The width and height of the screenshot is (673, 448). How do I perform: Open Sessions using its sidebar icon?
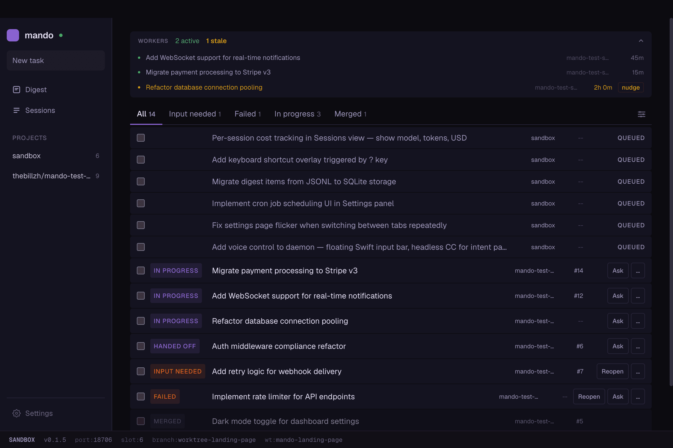click(17, 110)
